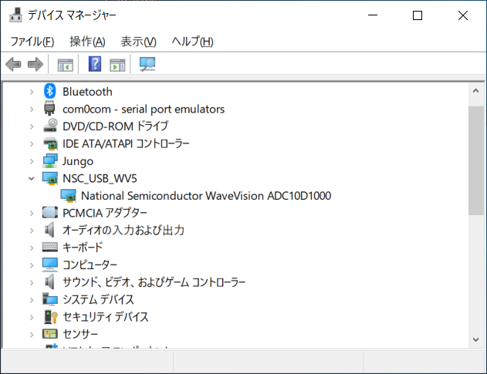Image resolution: width=487 pixels, height=374 pixels.
Task: Click the Forward arrow toolbar icon
Action: pyautogui.click(x=36, y=64)
